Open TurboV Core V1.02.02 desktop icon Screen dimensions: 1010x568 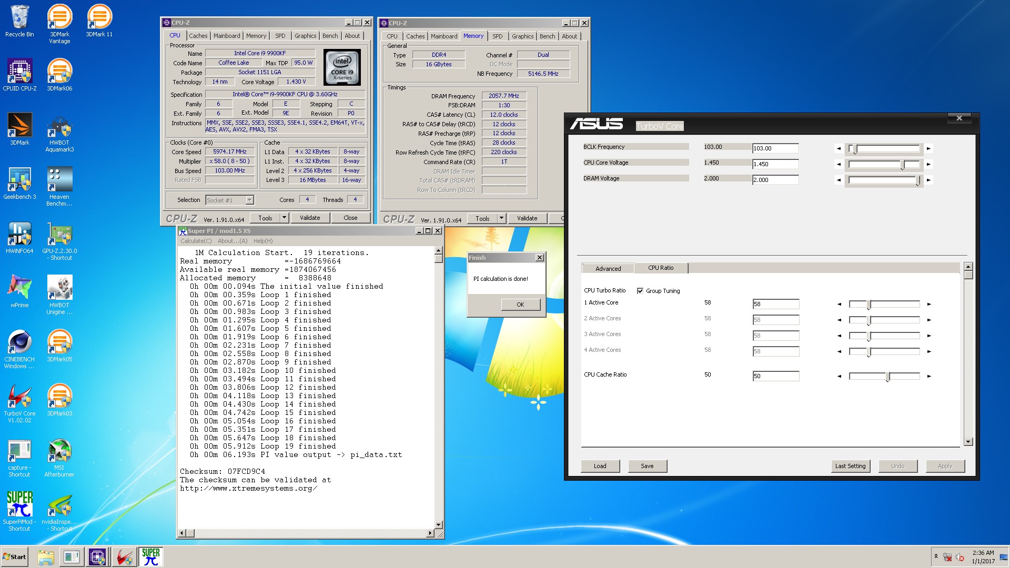[x=19, y=403]
